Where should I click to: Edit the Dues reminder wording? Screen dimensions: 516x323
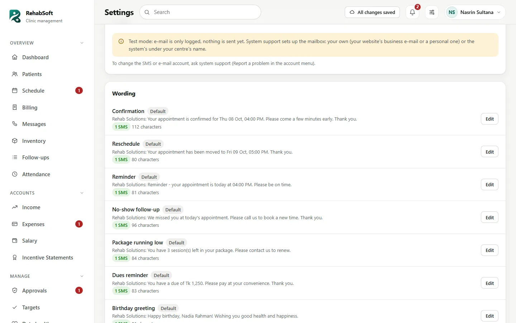pyautogui.click(x=489, y=283)
